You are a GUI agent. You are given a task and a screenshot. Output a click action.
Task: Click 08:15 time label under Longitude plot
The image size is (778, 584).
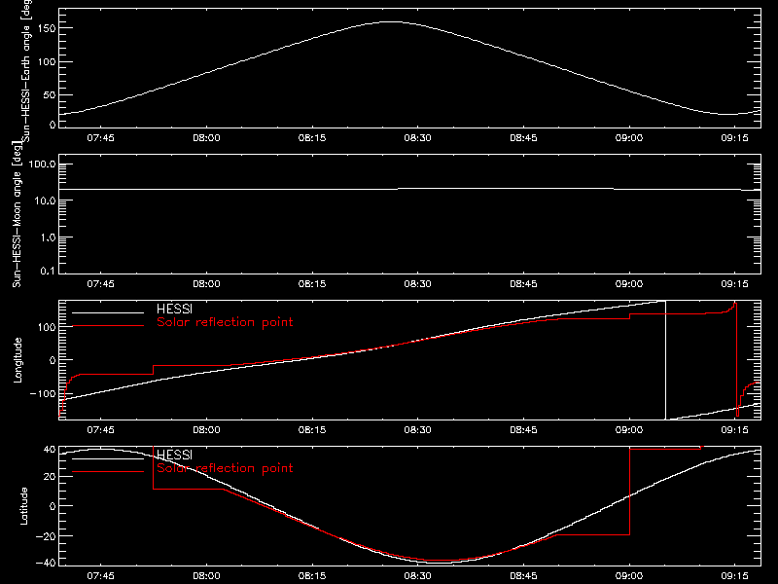(x=312, y=430)
